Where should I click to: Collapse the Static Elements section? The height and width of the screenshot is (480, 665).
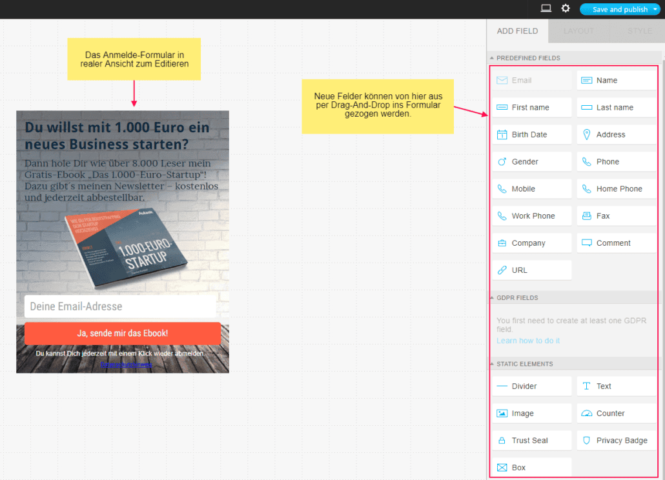point(491,364)
